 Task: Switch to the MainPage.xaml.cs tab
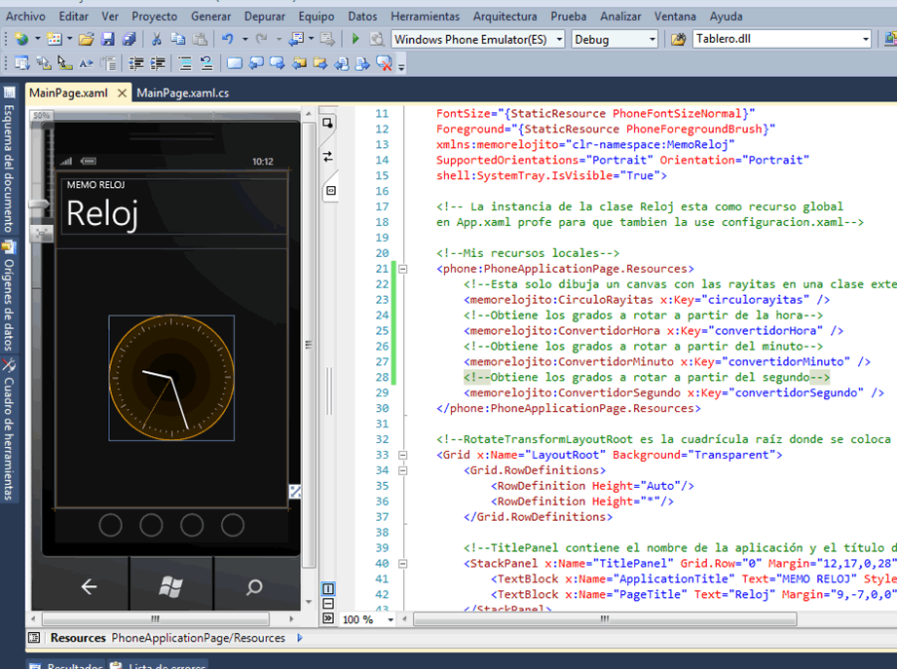(183, 93)
